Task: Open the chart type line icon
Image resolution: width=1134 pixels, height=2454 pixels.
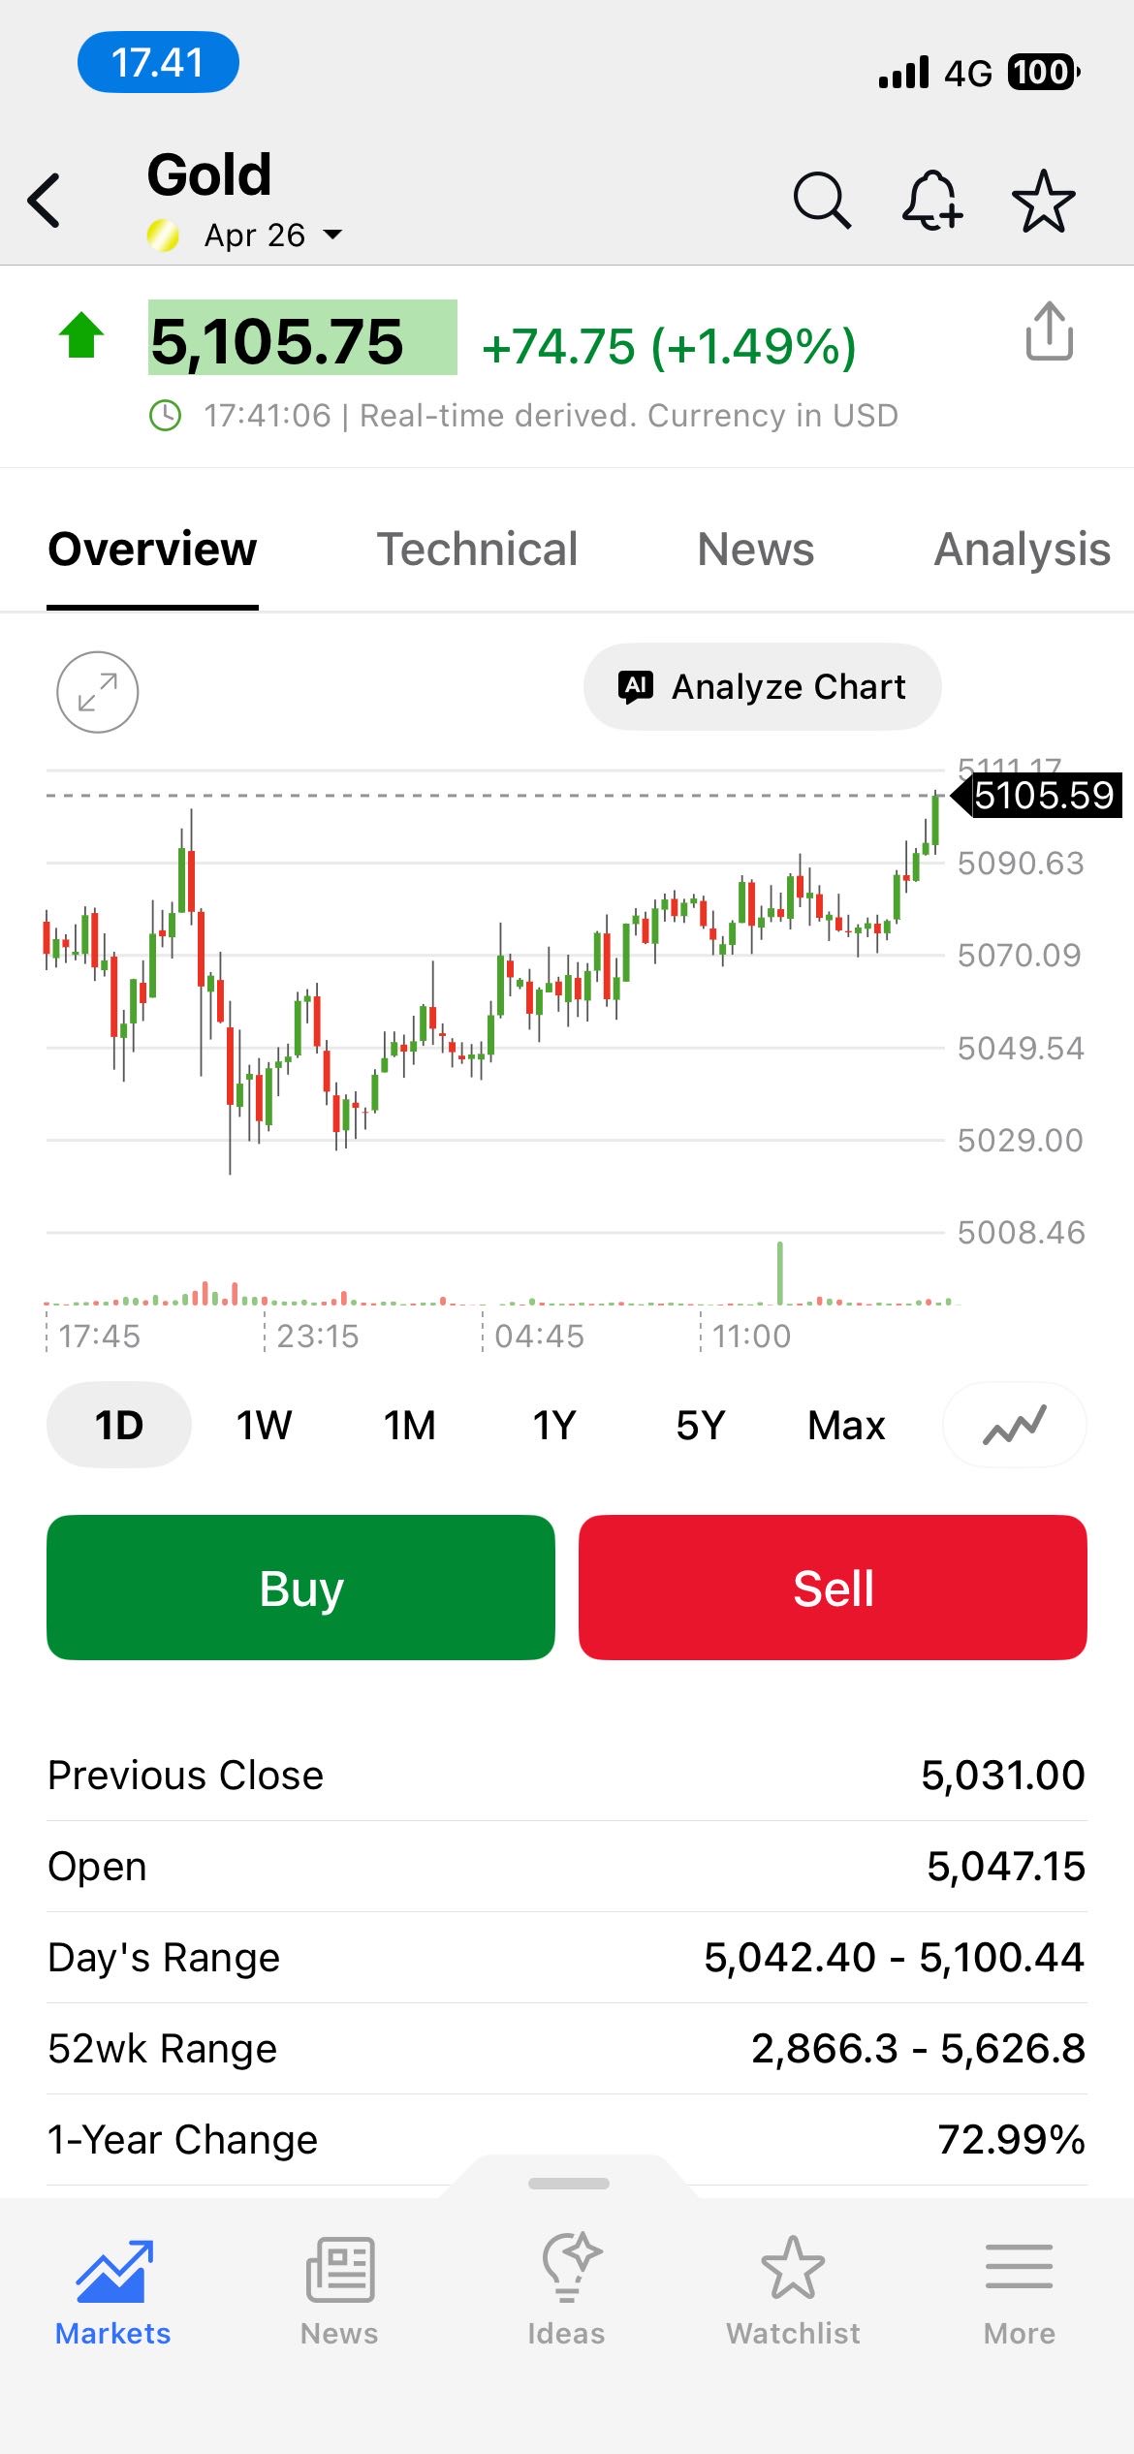Action: coord(1014,1425)
